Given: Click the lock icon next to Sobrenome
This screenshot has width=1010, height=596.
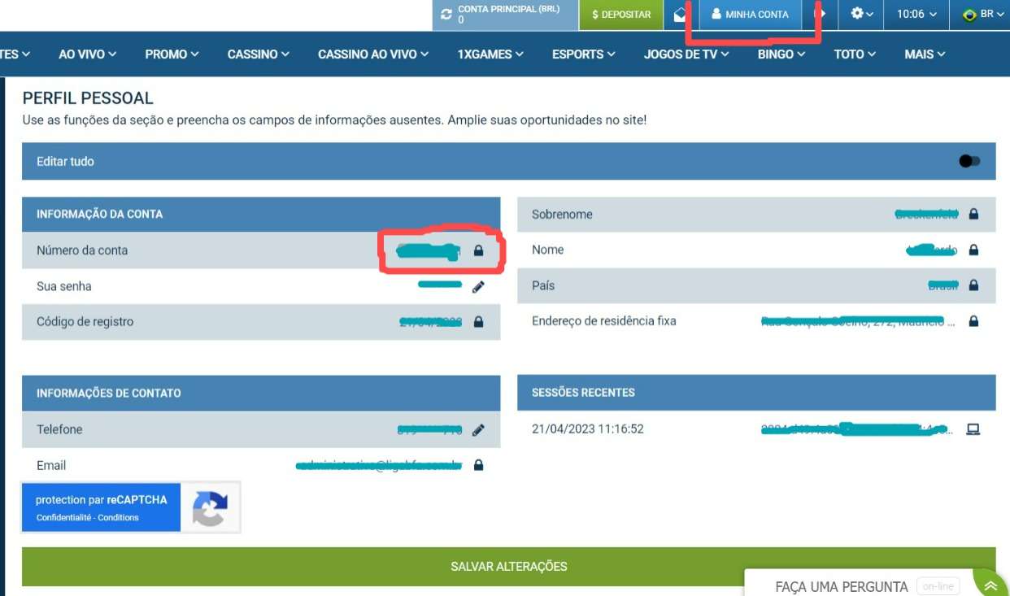Looking at the screenshot, I should tap(973, 215).
